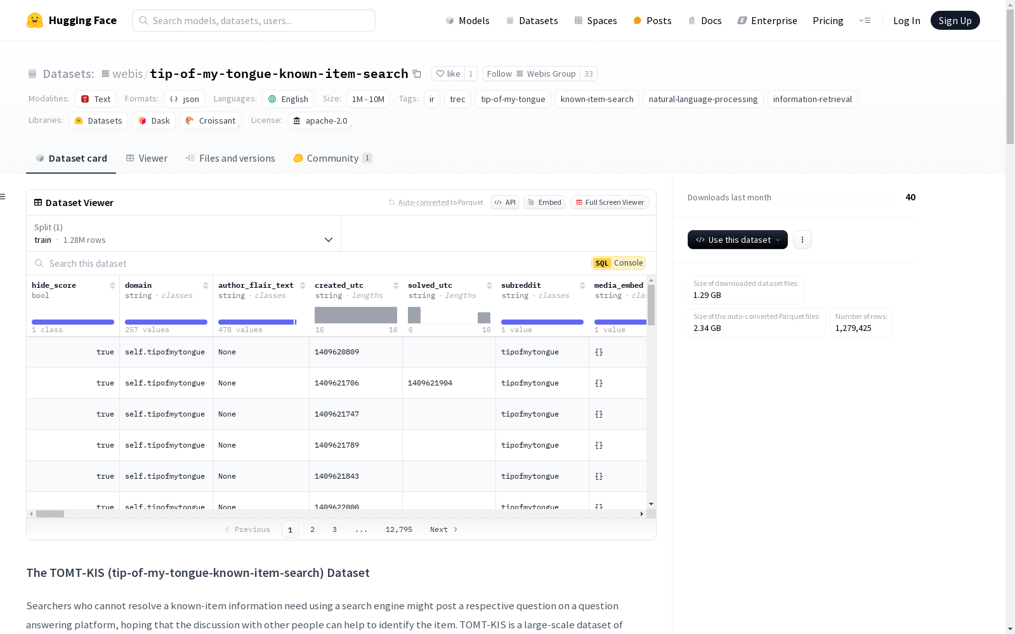Sort the subreddit column
Image resolution: width=1015 pixels, height=634 pixels.
pos(582,285)
